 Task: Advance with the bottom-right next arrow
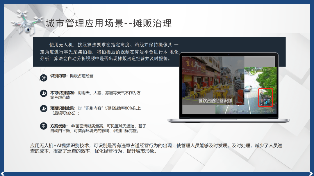pos(311,174)
